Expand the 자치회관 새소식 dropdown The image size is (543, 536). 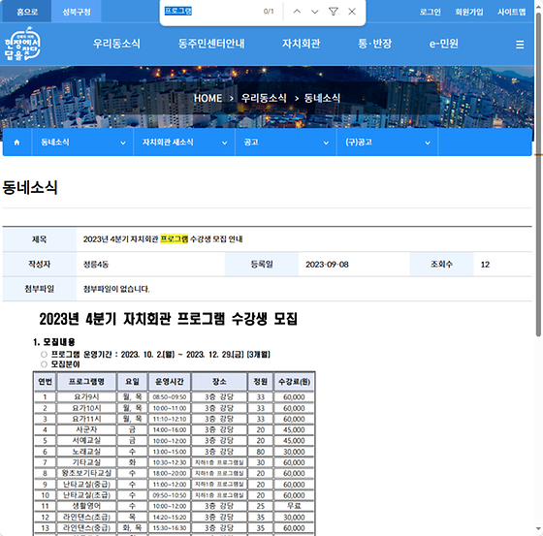(x=184, y=142)
